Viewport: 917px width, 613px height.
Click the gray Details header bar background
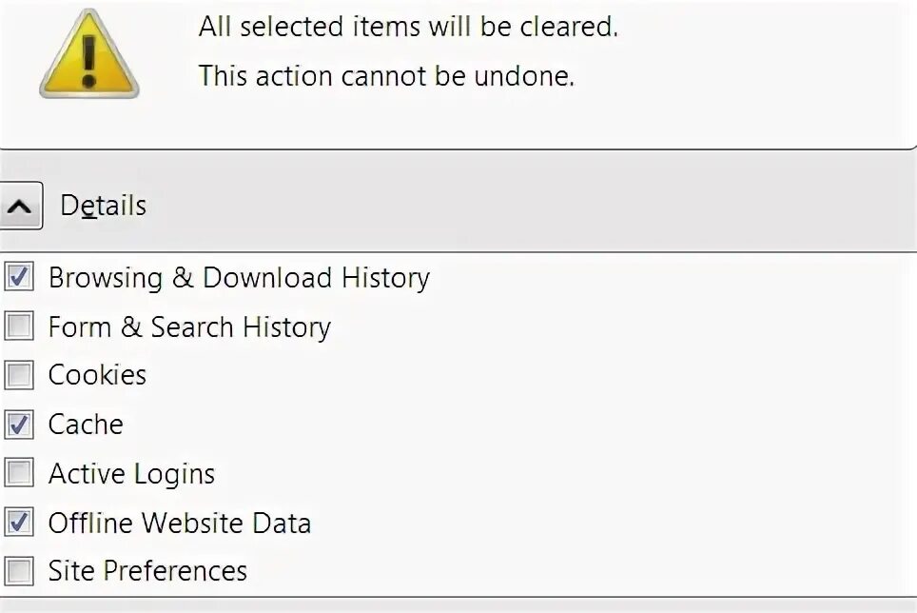(523, 206)
